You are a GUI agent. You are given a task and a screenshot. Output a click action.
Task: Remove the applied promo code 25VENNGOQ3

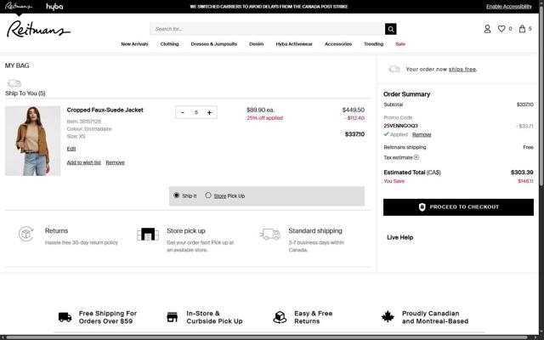tap(422, 134)
